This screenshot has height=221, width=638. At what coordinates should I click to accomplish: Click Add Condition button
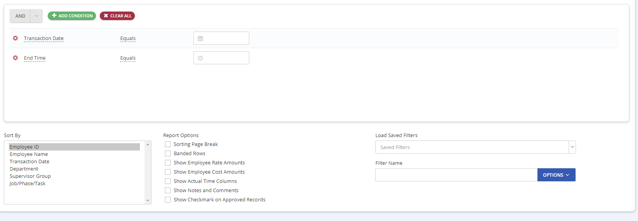(x=72, y=16)
